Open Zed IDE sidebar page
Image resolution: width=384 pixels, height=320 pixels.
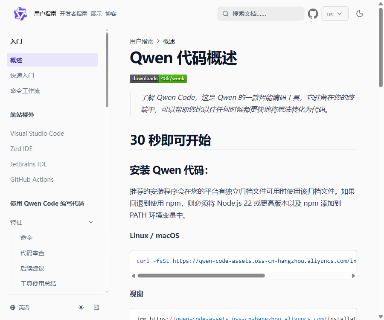[x=21, y=149]
